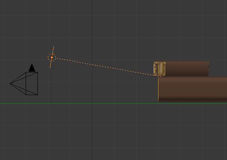Select the camera object wireframe

pyautogui.click(x=24, y=83)
